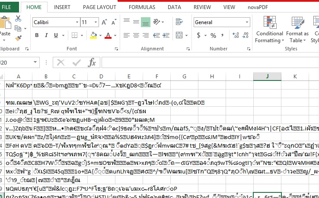Click the Select All corner triangle

[x=2, y=77]
